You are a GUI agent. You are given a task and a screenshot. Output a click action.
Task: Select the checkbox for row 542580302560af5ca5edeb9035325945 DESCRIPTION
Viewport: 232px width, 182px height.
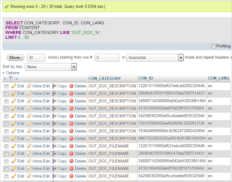[x=6, y=116]
